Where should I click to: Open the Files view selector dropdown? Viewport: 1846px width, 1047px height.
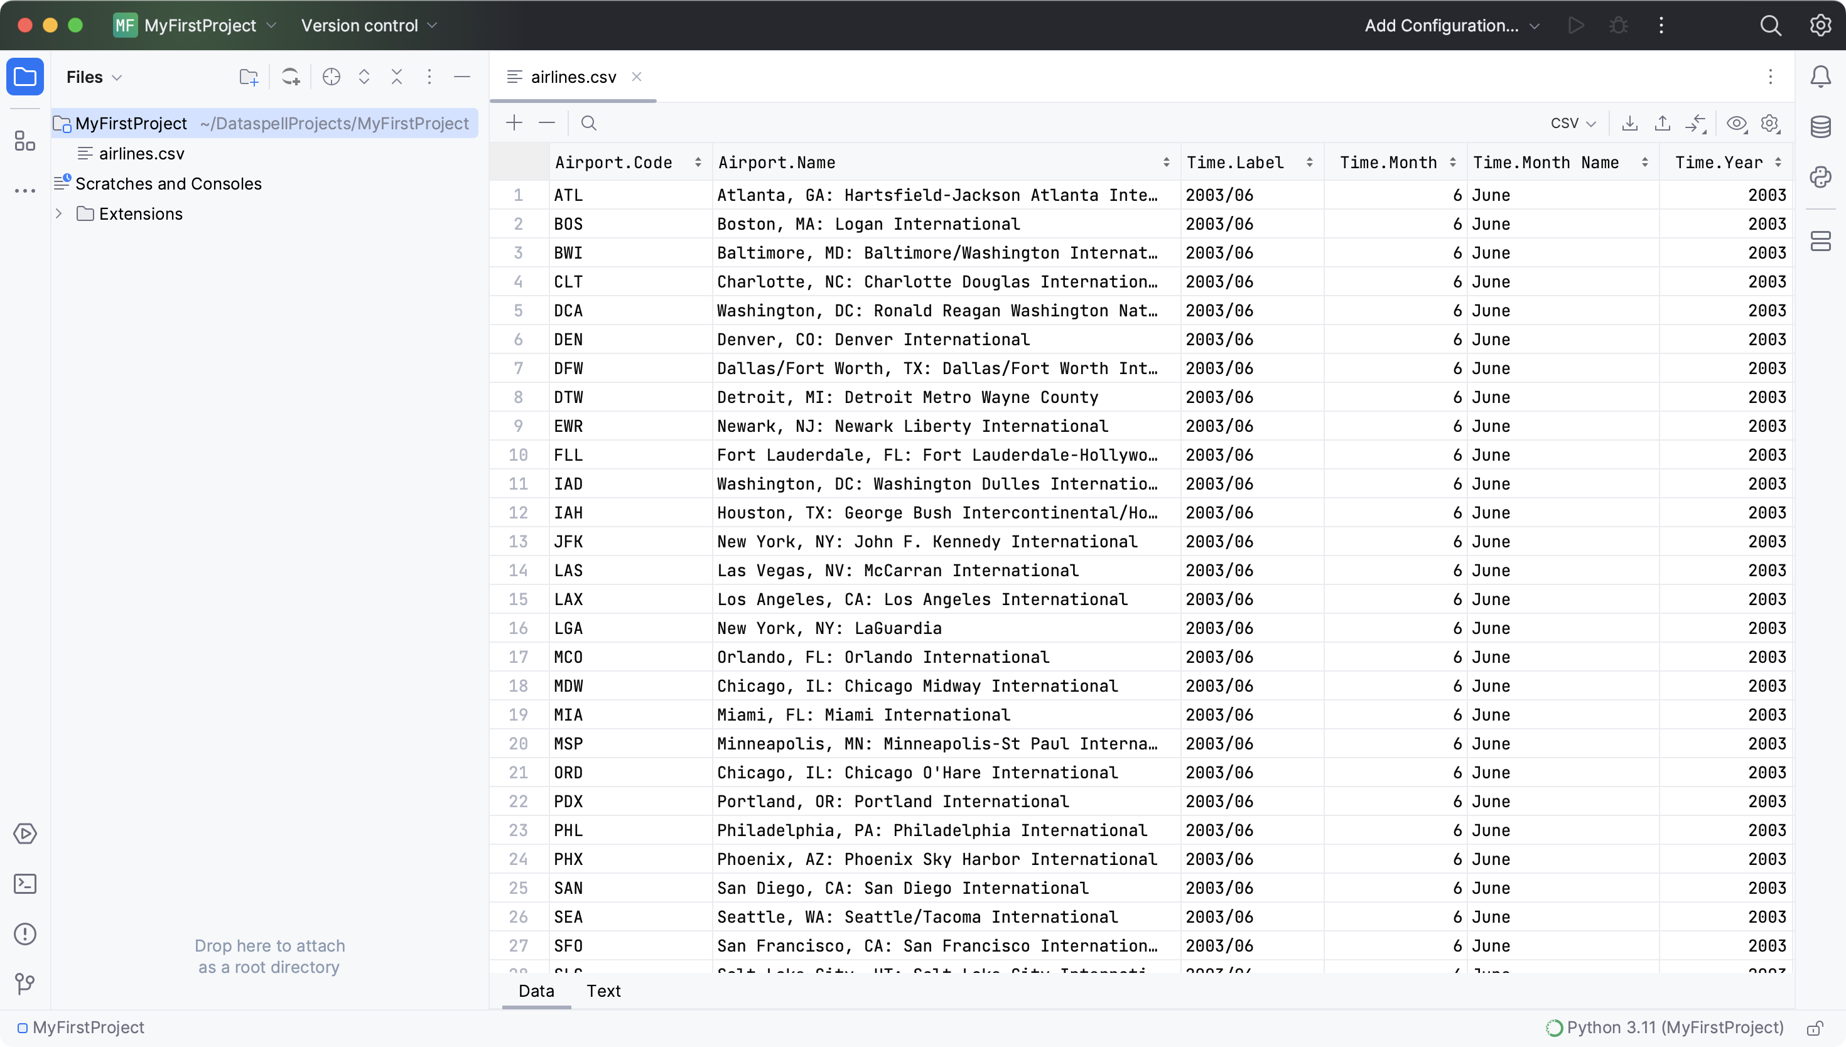[94, 77]
